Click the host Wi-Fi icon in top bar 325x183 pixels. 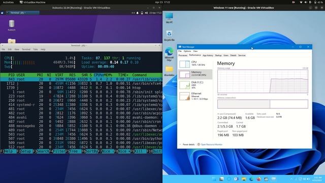point(301,2)
